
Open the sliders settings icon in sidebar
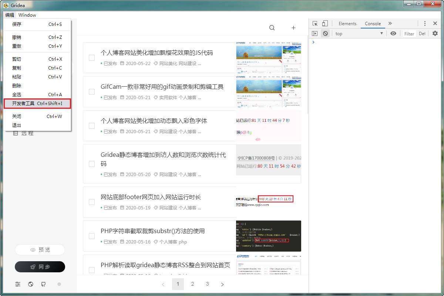(x=18, y=284)
